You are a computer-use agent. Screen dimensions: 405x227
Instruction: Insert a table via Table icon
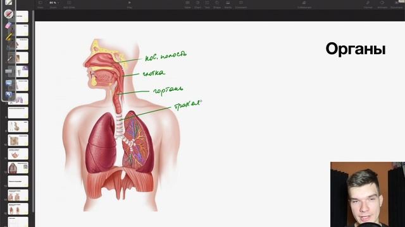(x=187, y=4)
